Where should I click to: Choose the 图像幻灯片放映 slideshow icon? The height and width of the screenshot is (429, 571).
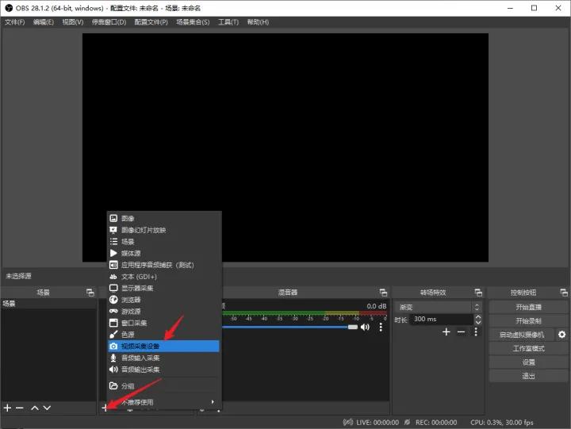(x=113, y=230)
